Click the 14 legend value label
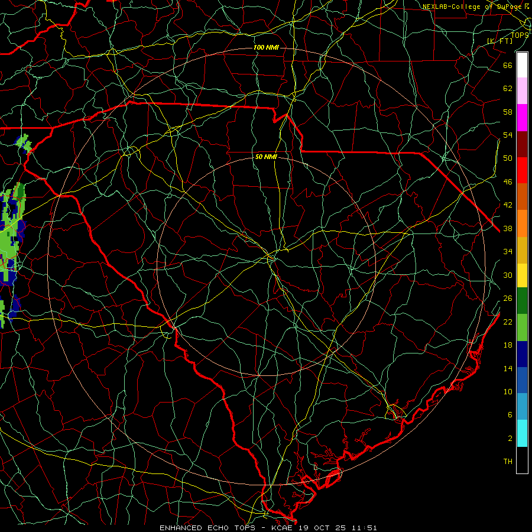Image resolution: width=532 pixels, height=532 pixels. [508, 368]
